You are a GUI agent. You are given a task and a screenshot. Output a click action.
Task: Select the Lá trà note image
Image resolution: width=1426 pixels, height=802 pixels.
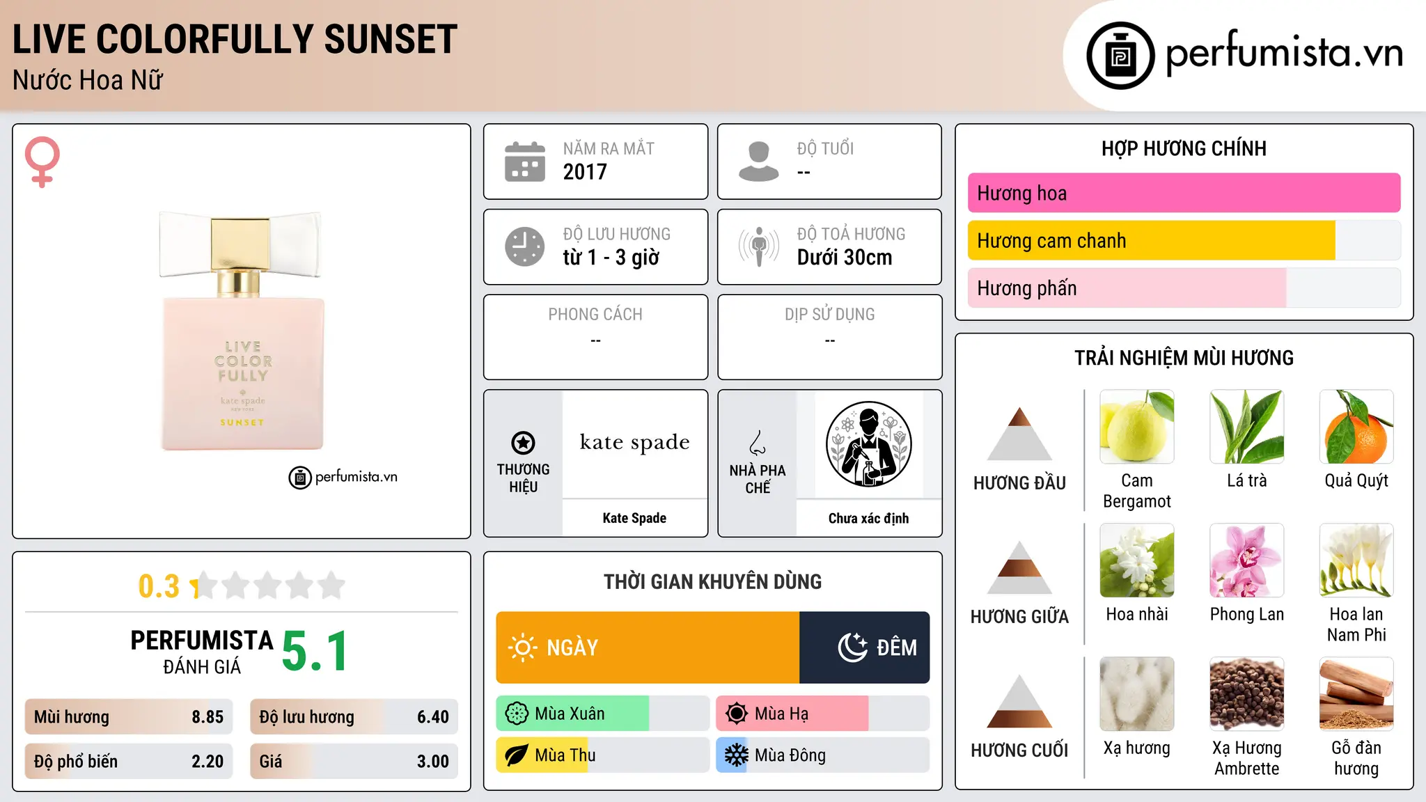click(x=1247, y=427)
